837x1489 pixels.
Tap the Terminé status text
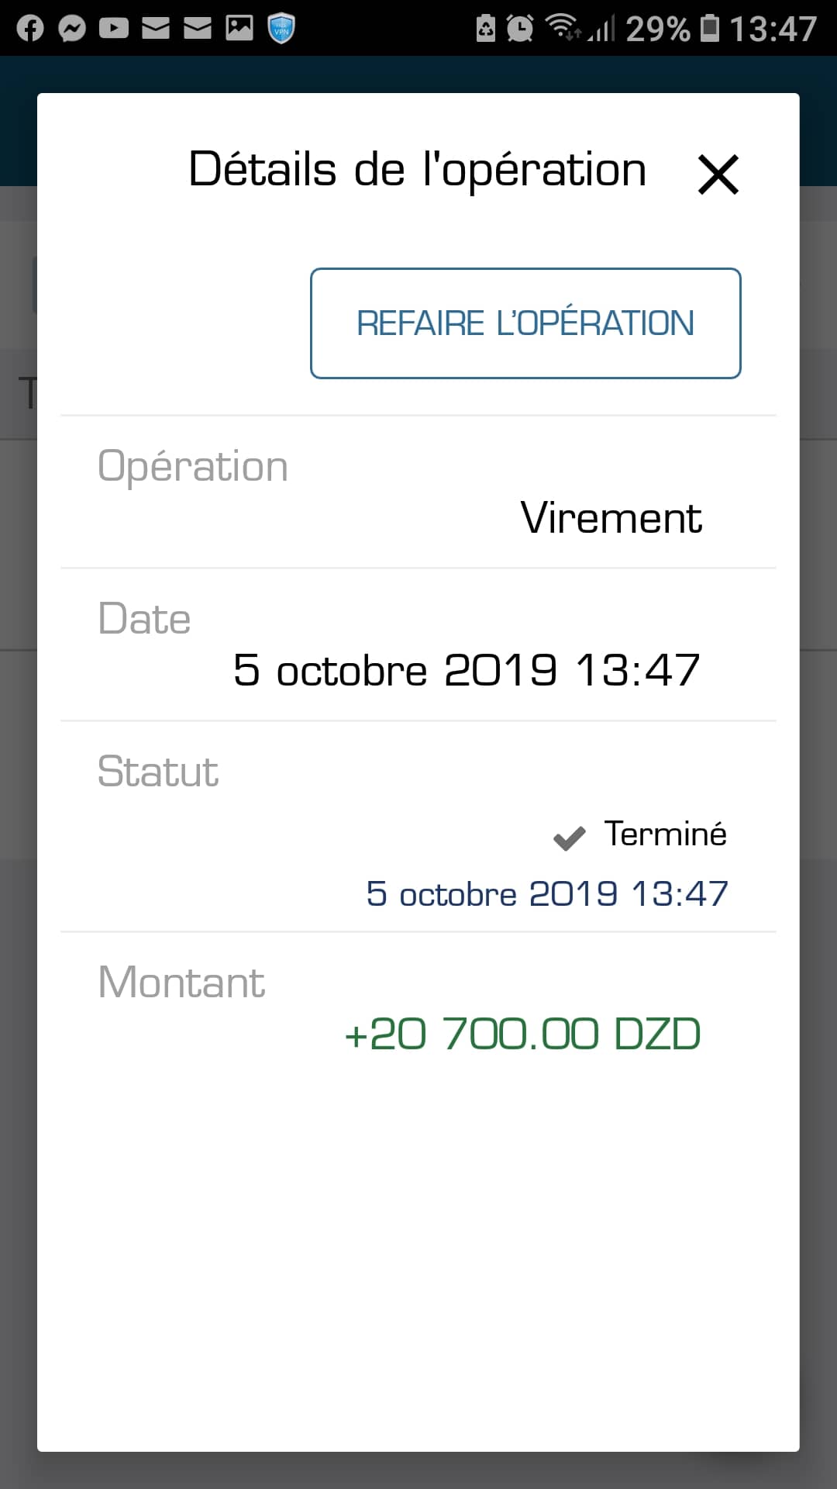click(x=665, y=834)
